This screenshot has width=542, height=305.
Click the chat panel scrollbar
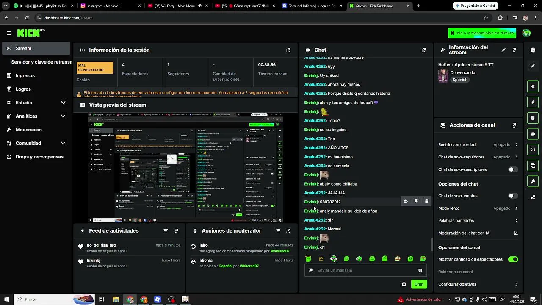432,244
